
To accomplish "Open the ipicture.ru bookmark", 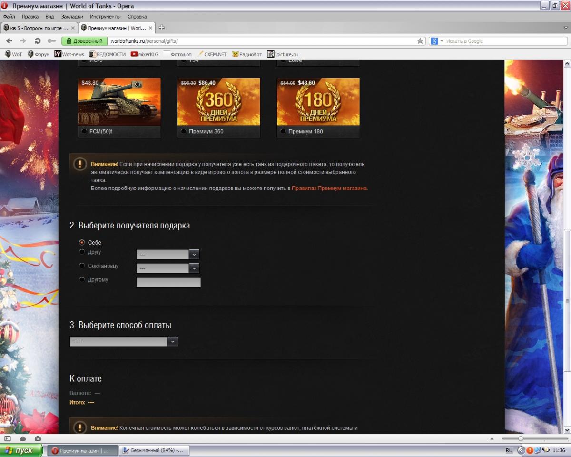I will [x=283, y=54].
